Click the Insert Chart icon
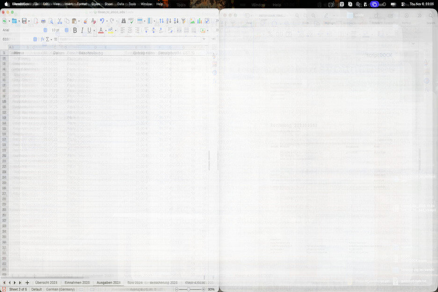 (x=199, y=21)
